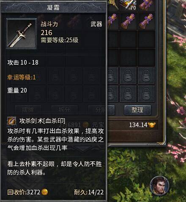
Task: Click the empty slot below rightmost purple scroll
Action: [x=146, y=39]
